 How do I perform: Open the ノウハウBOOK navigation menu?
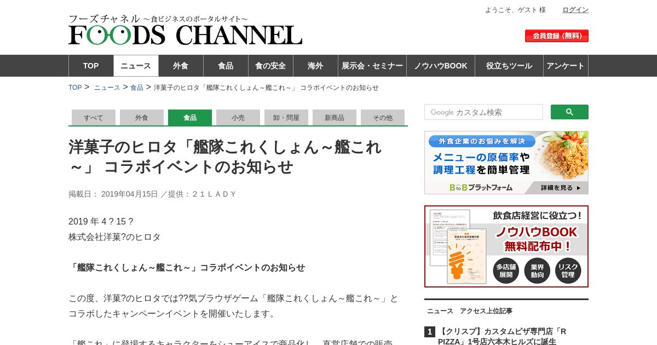[441, 66]
